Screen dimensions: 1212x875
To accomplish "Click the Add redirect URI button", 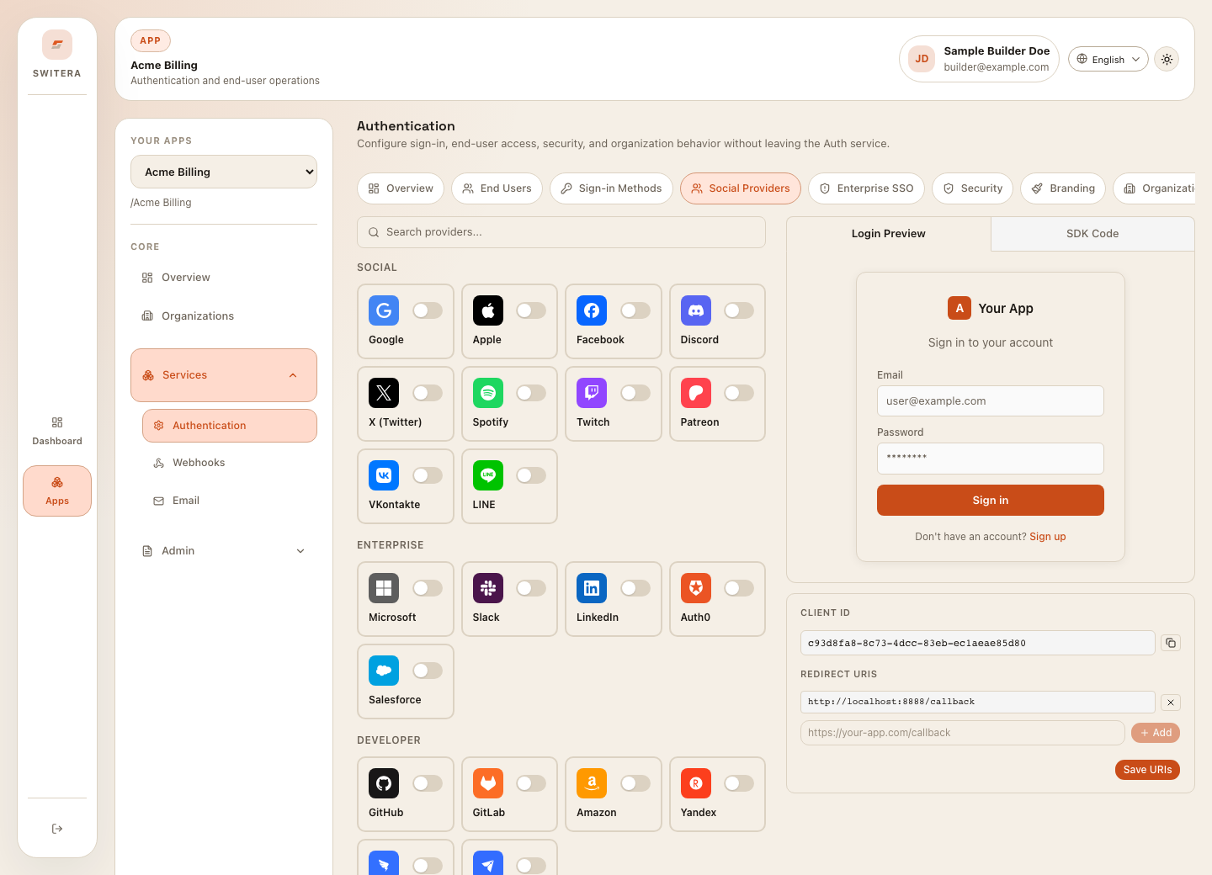I will (1156, 733).
